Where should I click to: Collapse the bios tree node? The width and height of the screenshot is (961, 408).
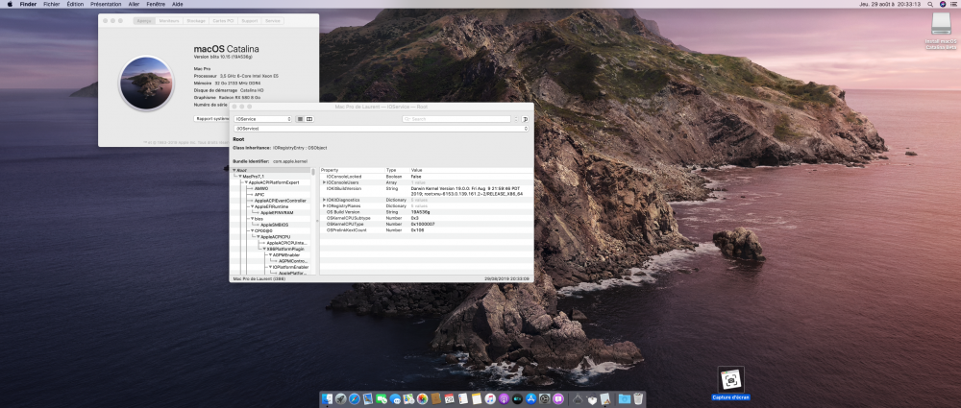tap(252, 219)
